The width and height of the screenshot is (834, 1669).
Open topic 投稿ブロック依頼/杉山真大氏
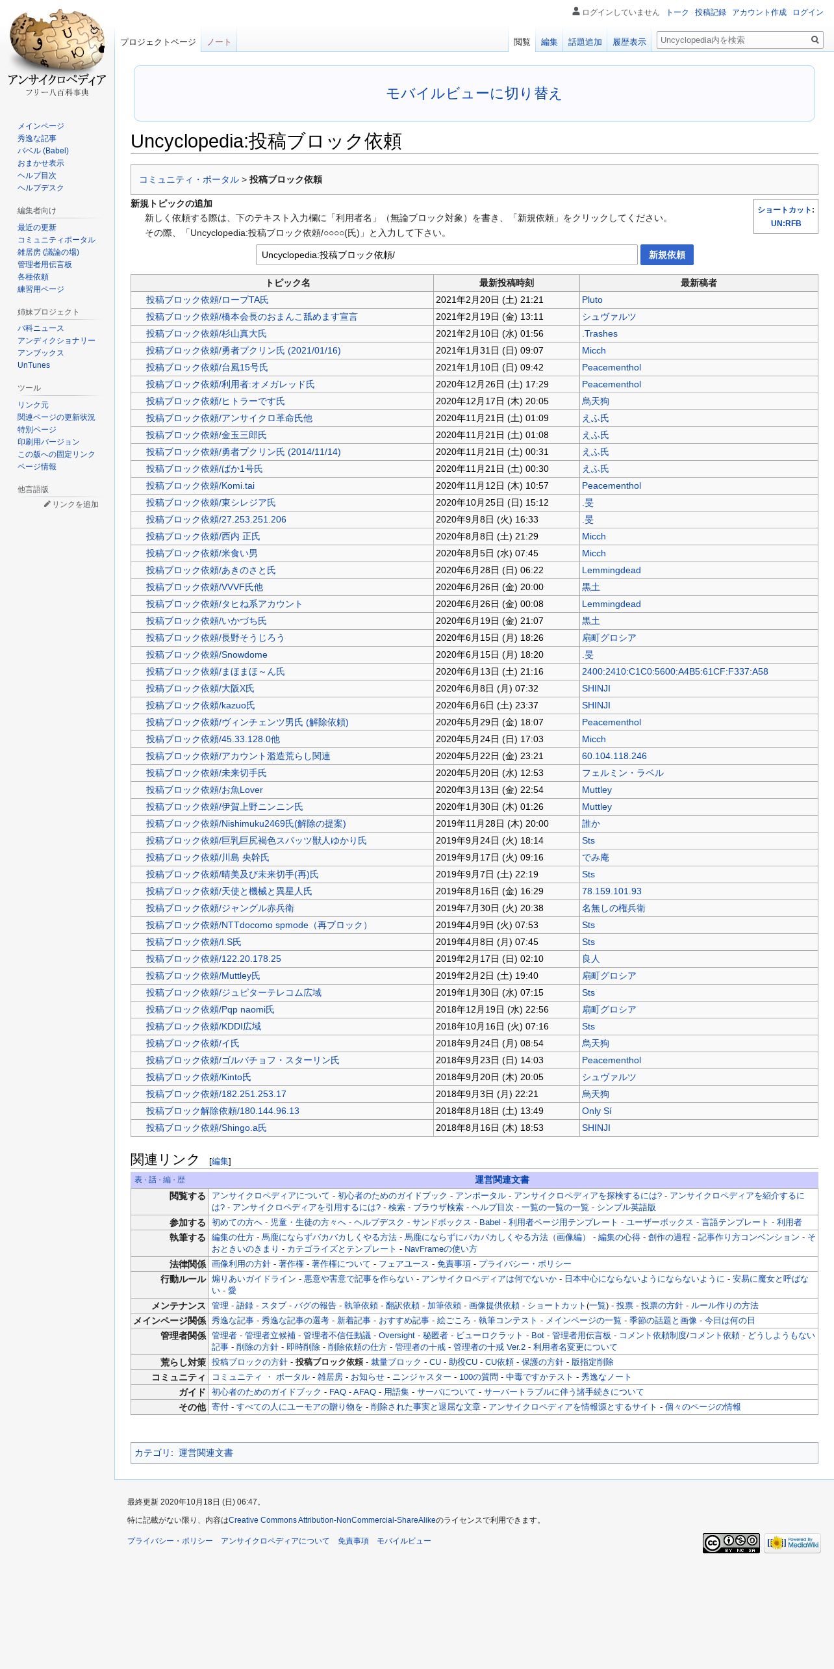click(207, 333)
